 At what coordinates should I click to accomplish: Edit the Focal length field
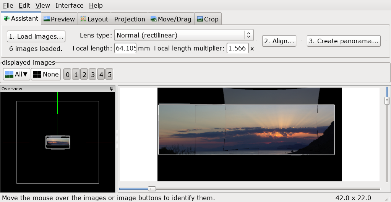click(125, 48)
